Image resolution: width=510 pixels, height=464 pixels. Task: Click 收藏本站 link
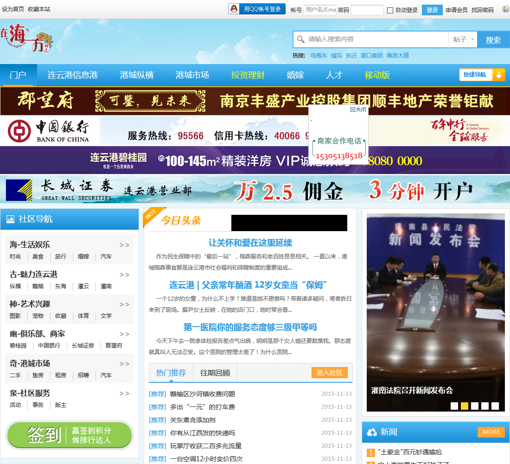pos(39,9)
